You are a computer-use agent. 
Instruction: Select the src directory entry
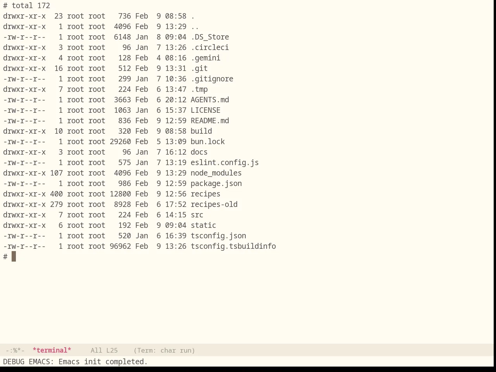197,215
